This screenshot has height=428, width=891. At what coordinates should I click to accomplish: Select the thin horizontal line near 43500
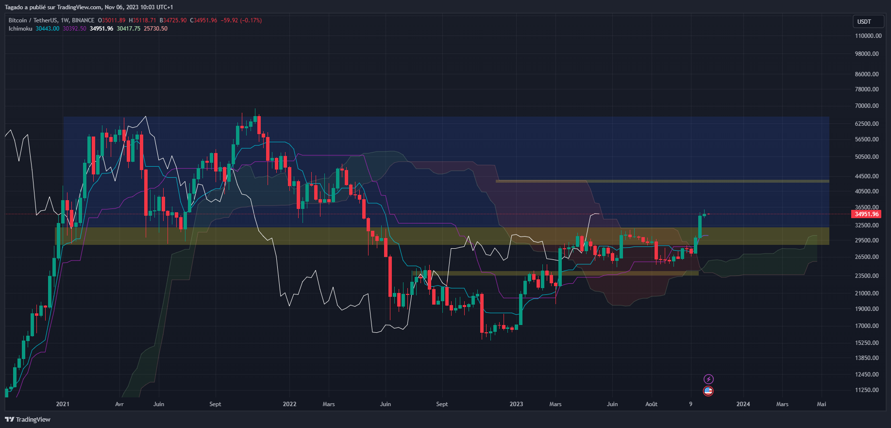pyautogui.click(x=662, y=181)
